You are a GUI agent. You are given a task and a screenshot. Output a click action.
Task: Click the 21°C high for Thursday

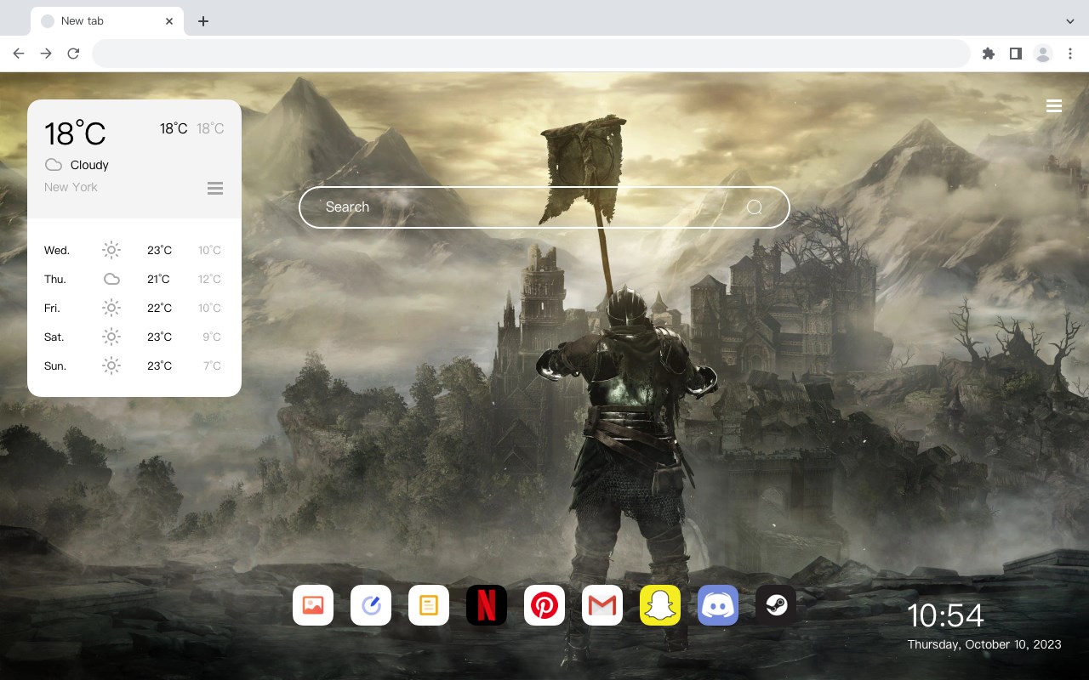point(158,279)
